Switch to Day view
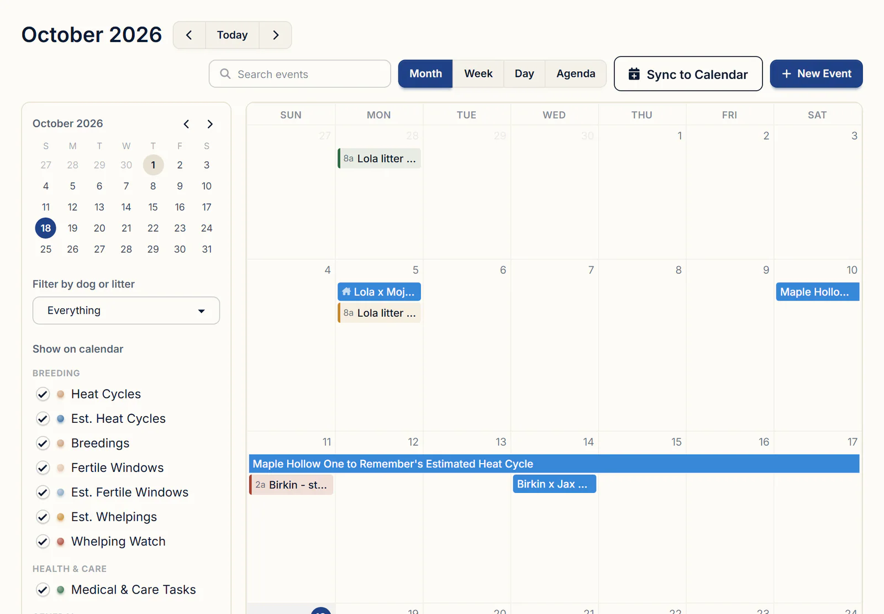This screenshot has height=614, width=884. coord(524,74)
